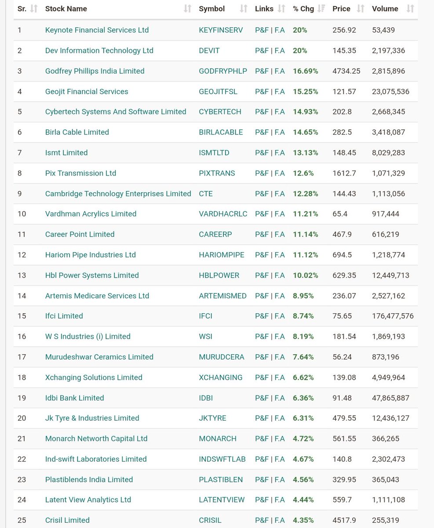
Task: Click the GEOJITFSL symbol link
Action: (x=218, y=92)
